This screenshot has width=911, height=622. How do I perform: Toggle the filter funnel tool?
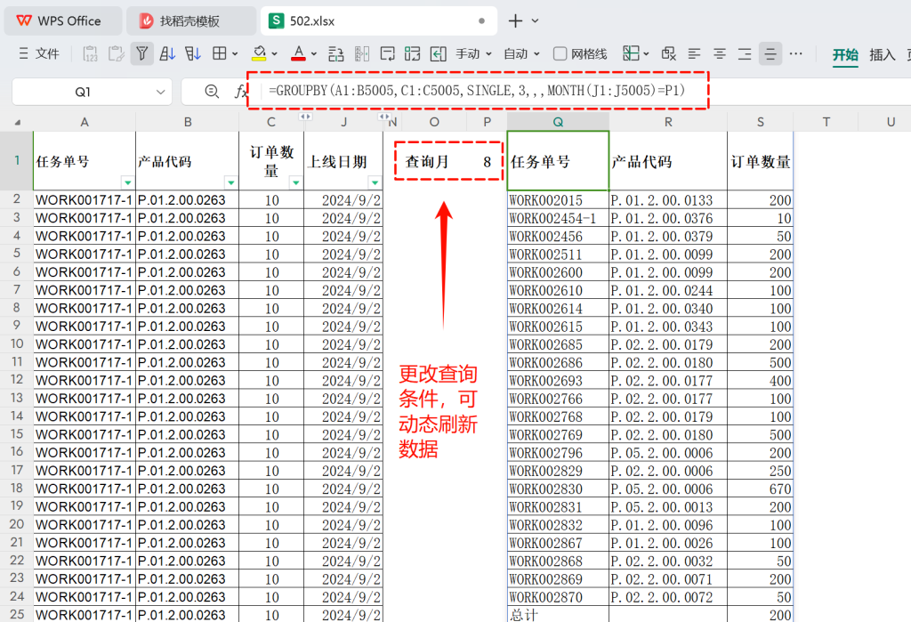(141, 54)
